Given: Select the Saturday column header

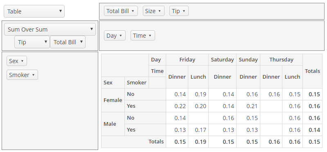Looking at the screenshot, I should click(222, 60).
